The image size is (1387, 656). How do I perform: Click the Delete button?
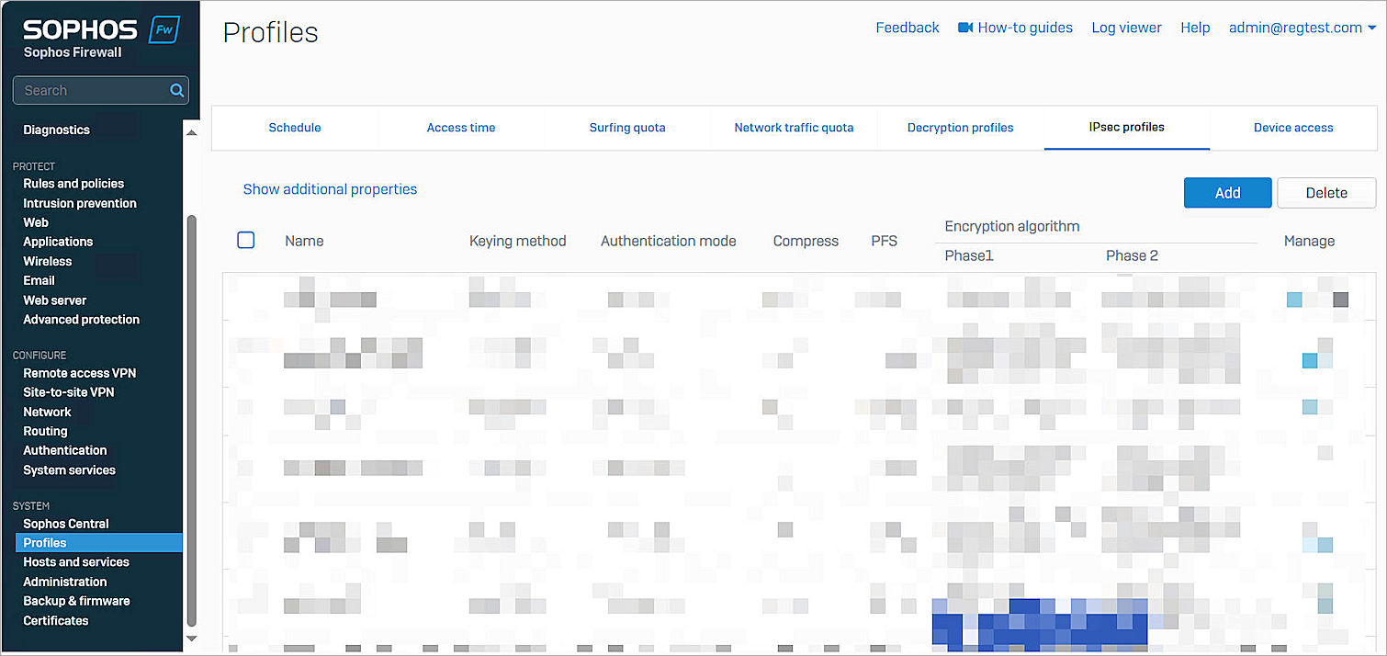pyautogui.click(x=1326, y=193)
